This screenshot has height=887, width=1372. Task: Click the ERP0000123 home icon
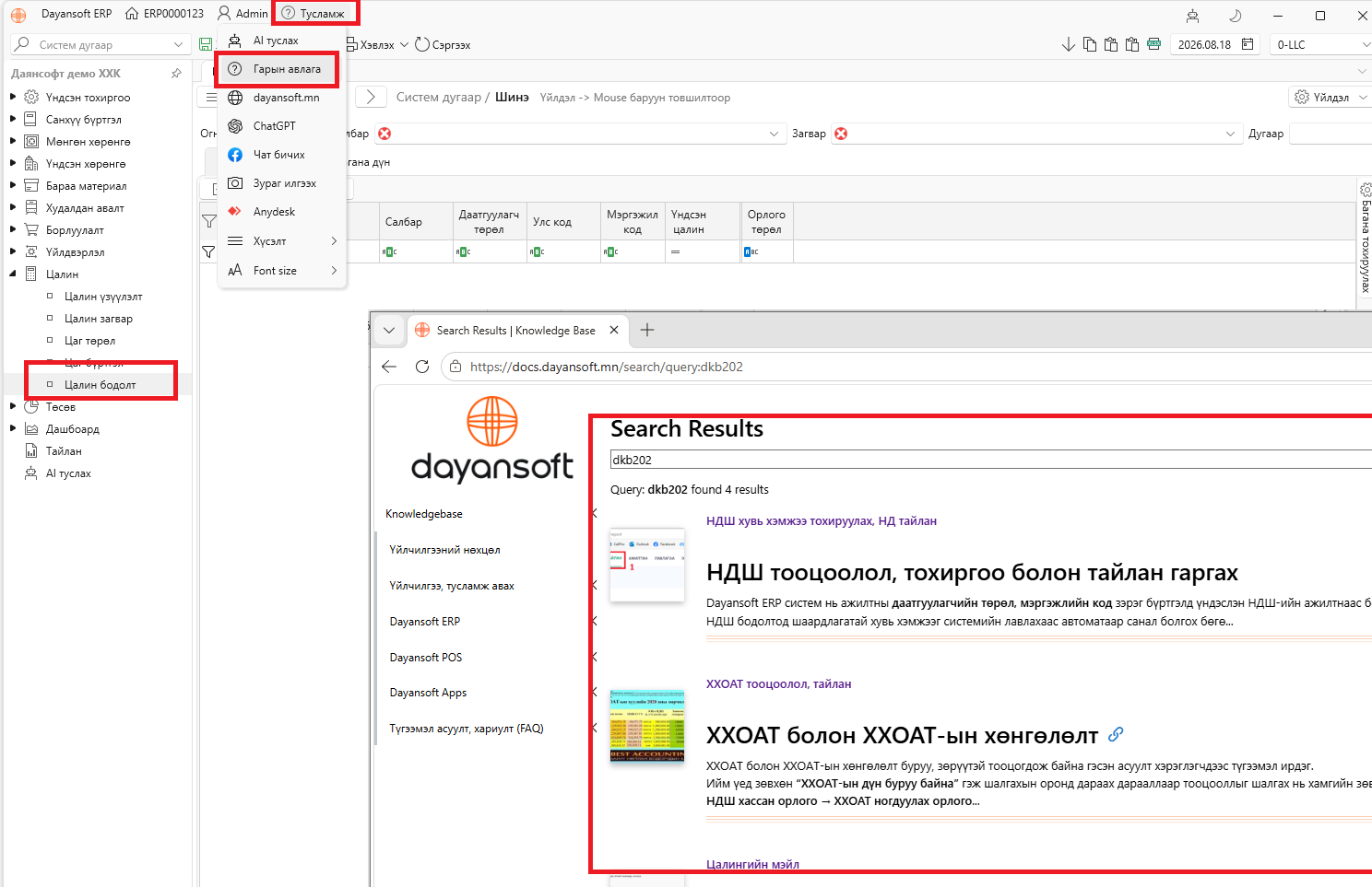(132, 14)
